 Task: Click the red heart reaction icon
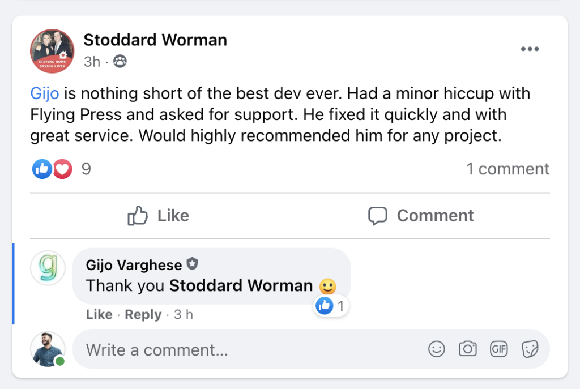[62, 169]
